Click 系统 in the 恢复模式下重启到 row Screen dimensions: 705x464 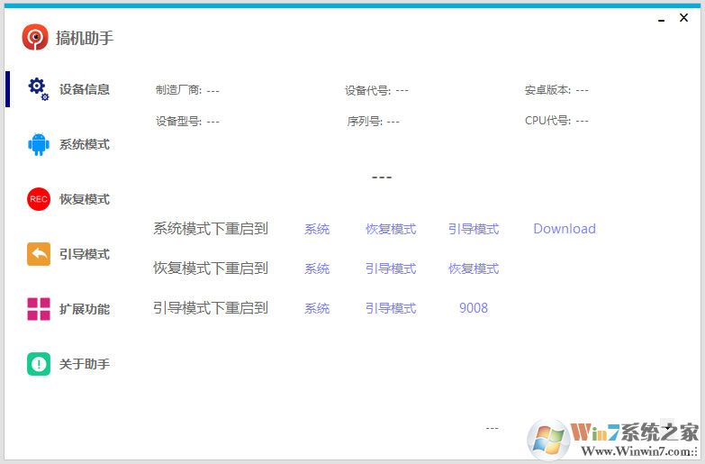coord(317,268)
